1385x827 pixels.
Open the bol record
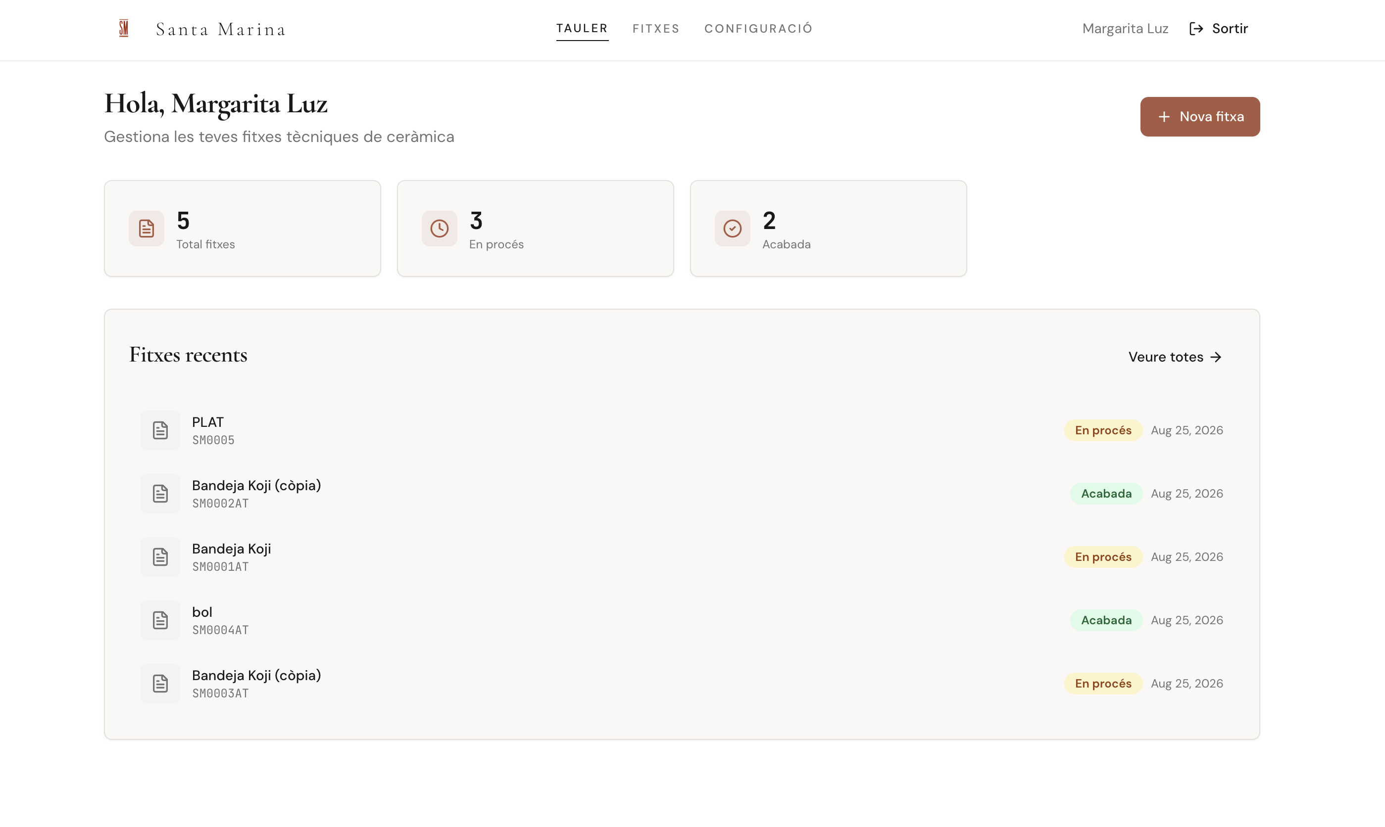[681, 620]
